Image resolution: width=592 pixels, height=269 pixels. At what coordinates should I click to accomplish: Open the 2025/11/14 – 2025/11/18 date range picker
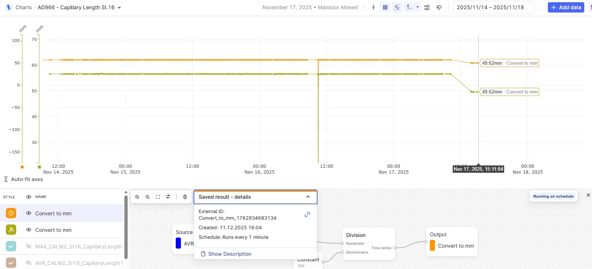coord(493,7)
